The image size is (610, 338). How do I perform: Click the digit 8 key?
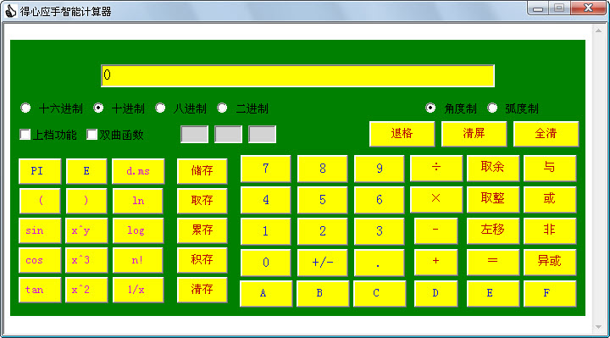tap(323, 169)
